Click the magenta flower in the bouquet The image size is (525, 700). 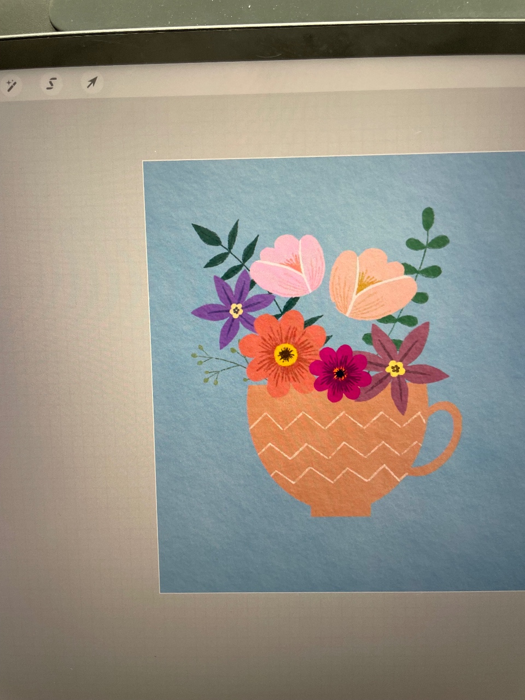tap(340, 373)
